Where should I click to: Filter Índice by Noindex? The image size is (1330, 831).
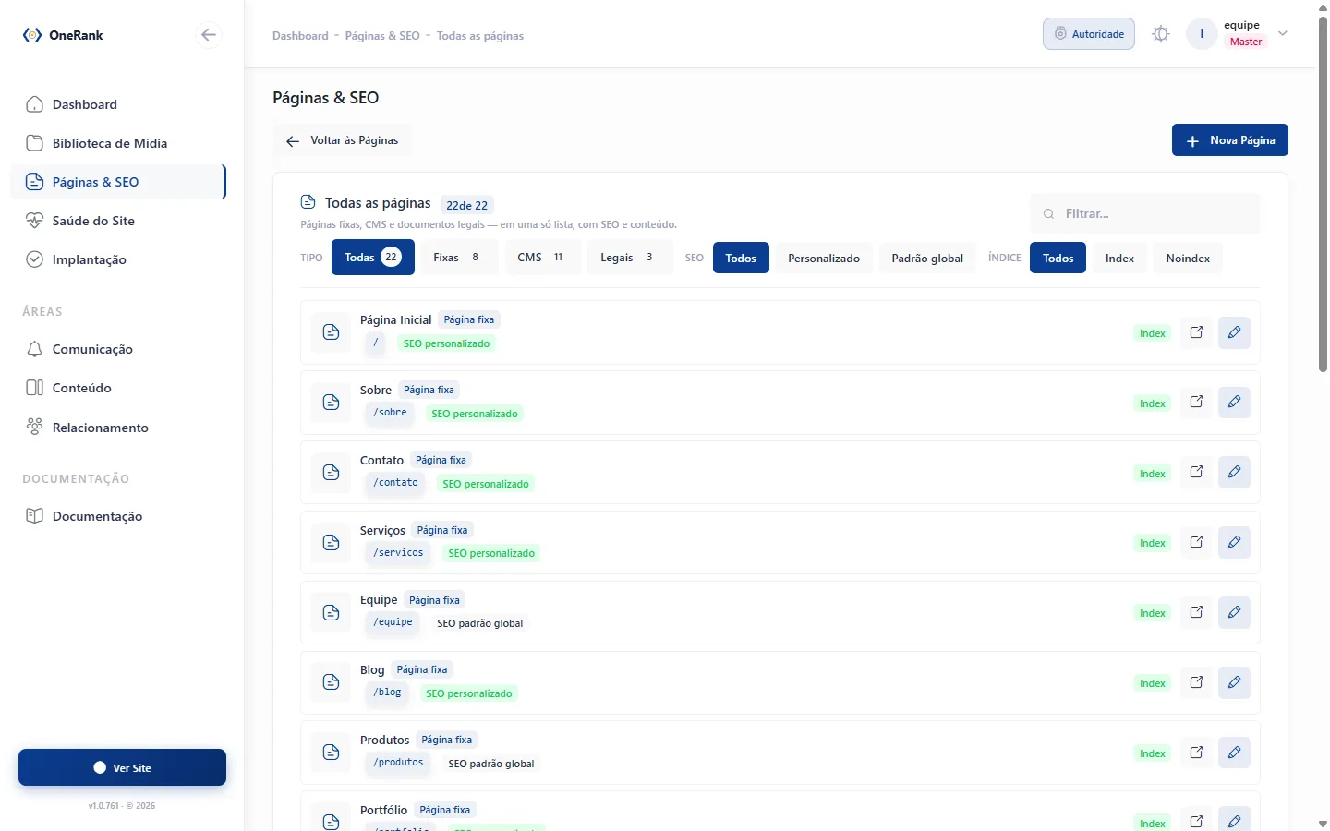[1188, 258]
